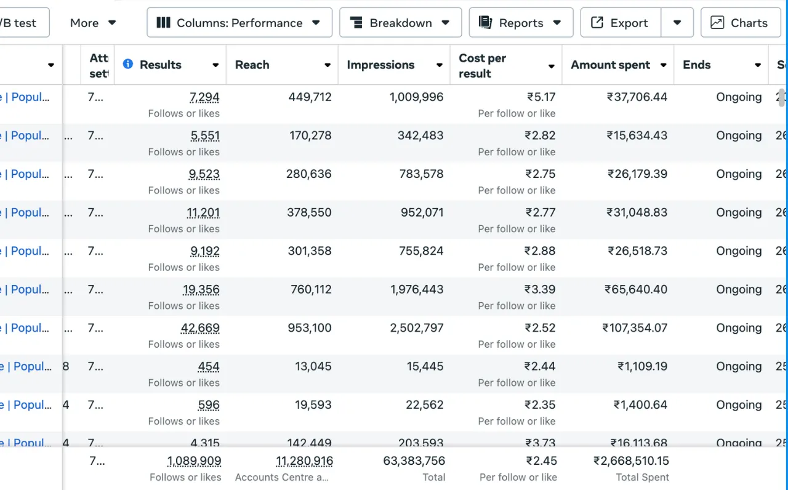
Task: Open the 42,669 results value link
Action: coord(200,328)
